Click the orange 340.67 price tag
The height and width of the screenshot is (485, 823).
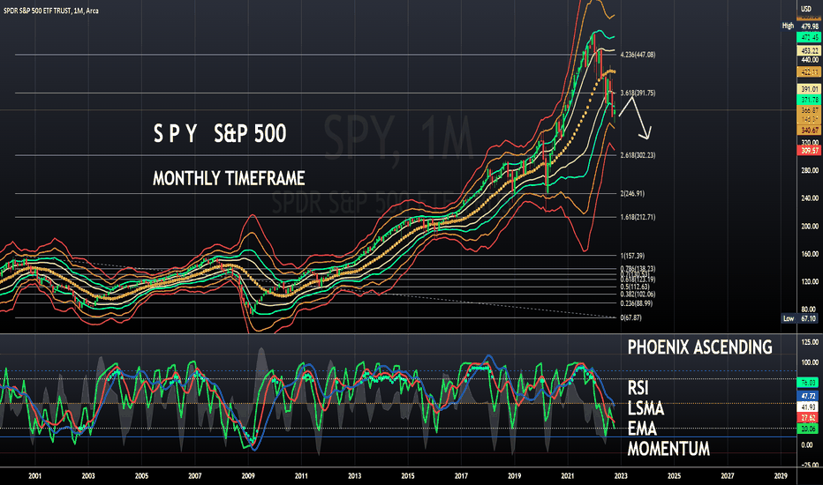click(808, 130)
